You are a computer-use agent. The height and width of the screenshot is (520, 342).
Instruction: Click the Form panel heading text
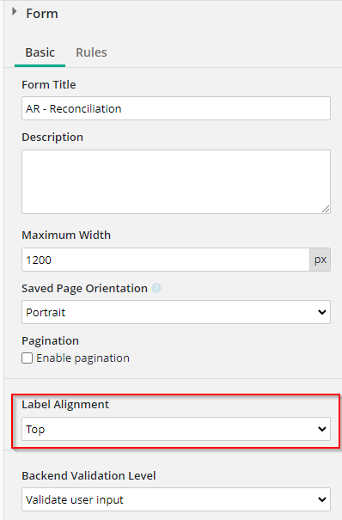coord(42,14)
